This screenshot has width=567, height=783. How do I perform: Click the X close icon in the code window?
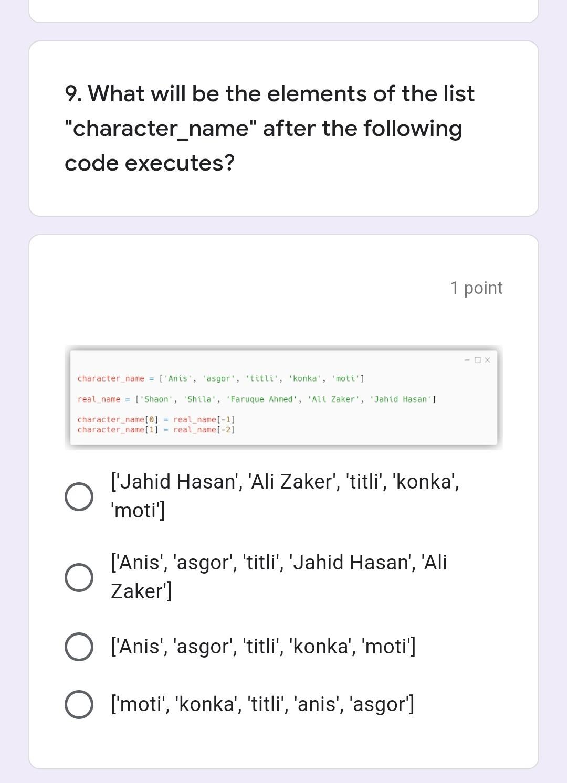(487, 360)
